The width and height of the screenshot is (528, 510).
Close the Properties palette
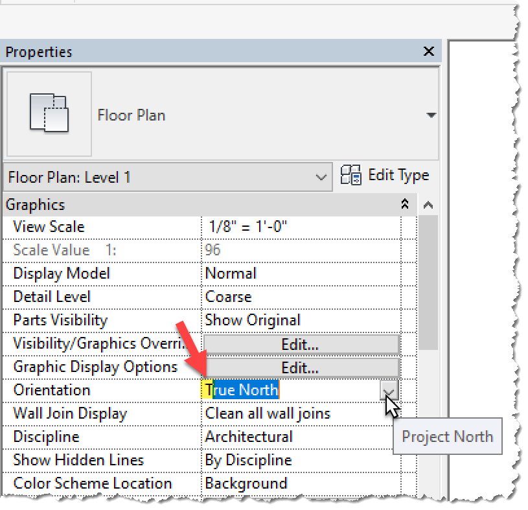428,51
